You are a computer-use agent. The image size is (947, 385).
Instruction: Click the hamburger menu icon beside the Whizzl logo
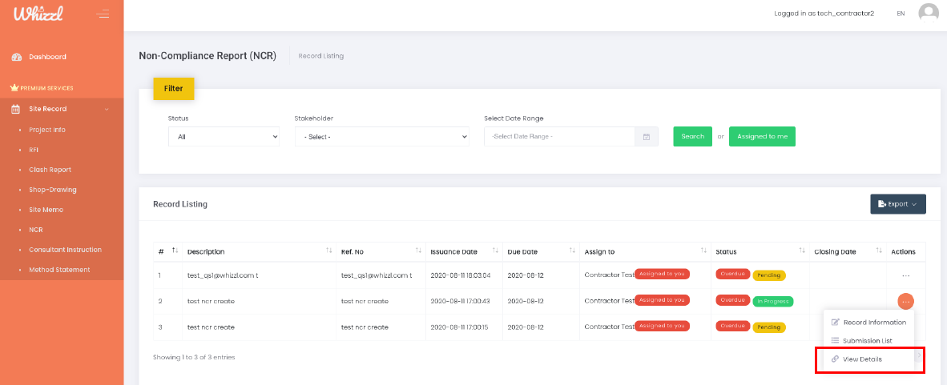(x=103, y=14)
